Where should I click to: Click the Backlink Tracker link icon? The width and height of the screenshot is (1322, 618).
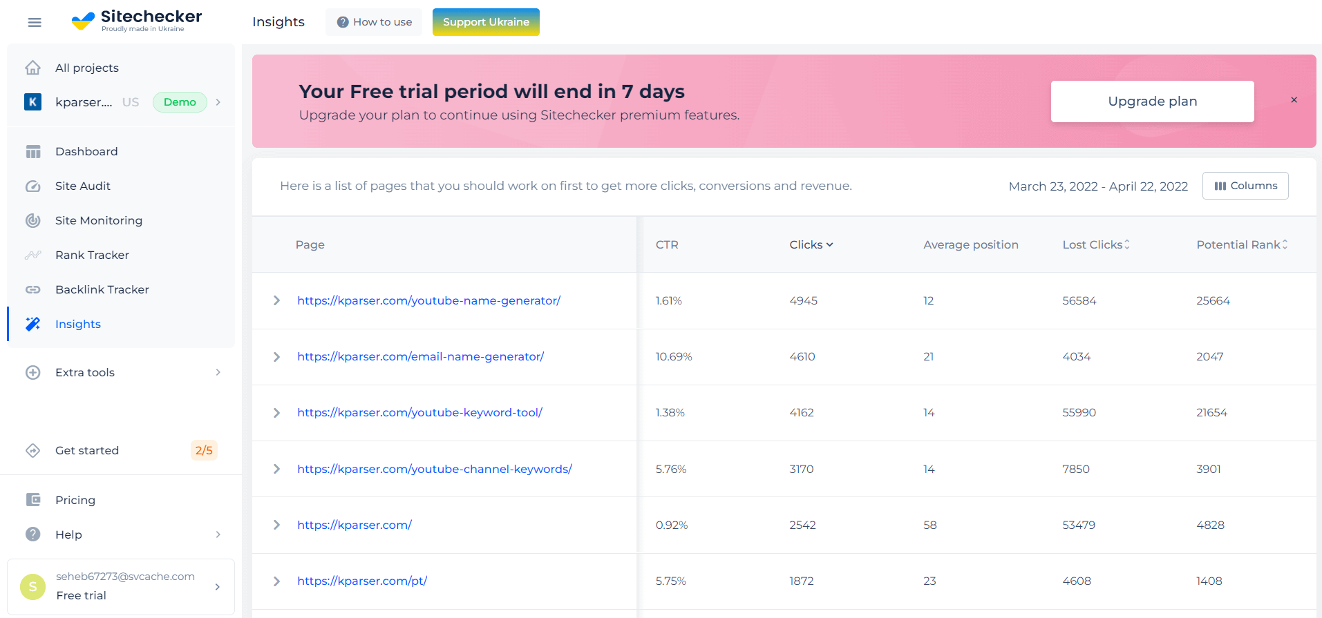click(x=33, y=289)
